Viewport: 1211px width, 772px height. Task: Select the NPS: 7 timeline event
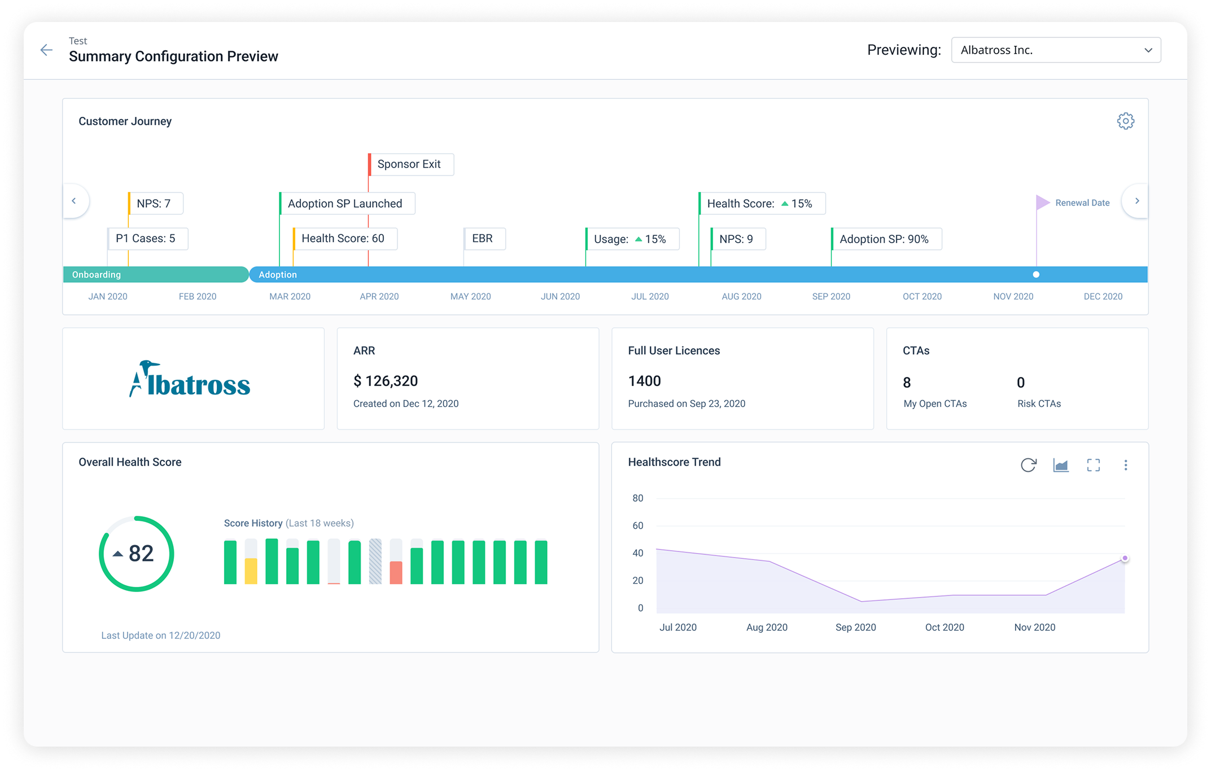[155, 203]
